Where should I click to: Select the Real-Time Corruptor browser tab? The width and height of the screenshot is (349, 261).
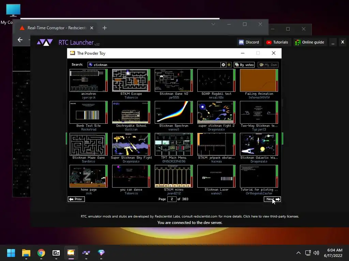(56, 28)
